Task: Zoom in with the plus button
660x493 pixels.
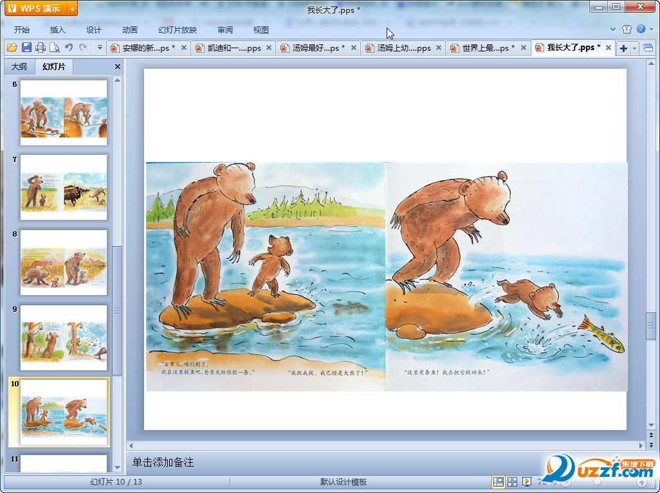Action: click(x=641, y=483)
